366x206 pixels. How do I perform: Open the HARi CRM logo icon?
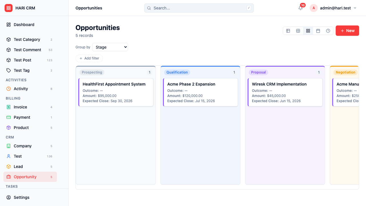pyautogui.click(x=9, y=8)
